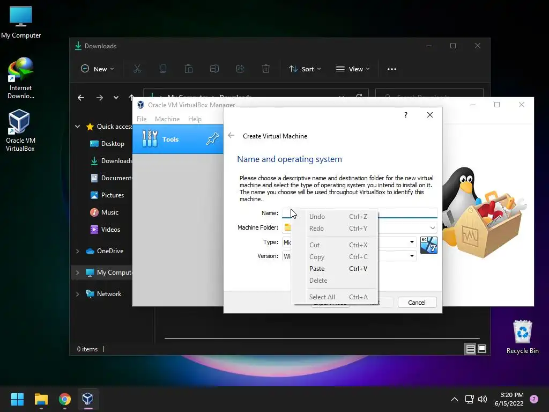Viewport: 549px width, 412px height.
Task: Expand the Network tree node
Action: [x=77, y=294]
